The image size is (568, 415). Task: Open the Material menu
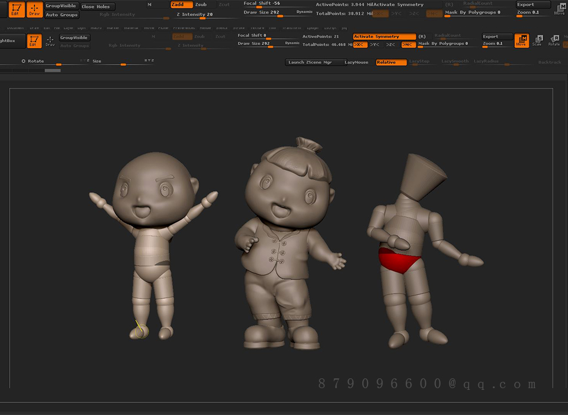pyautogui.click(x=131, y=28)
